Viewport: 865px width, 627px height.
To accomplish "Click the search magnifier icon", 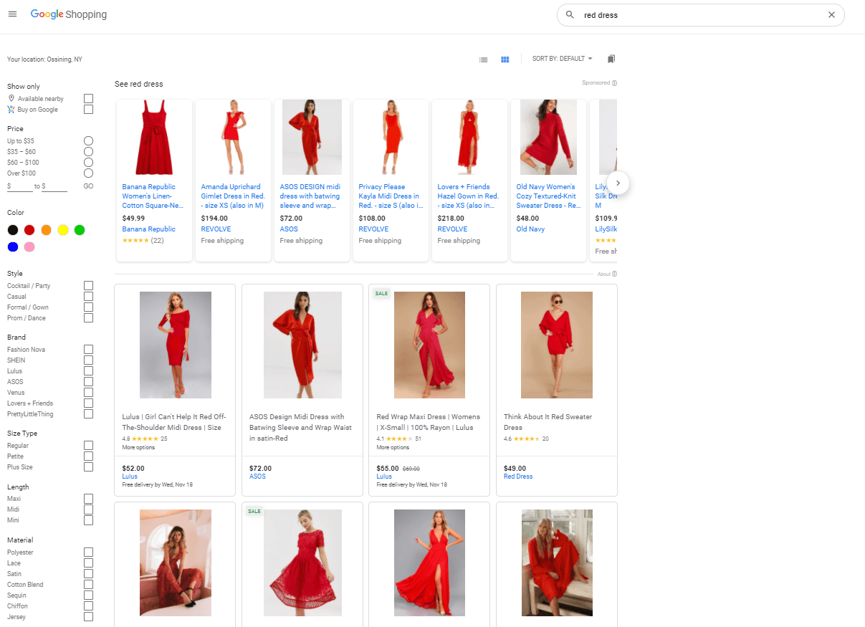I will point(569,14).
